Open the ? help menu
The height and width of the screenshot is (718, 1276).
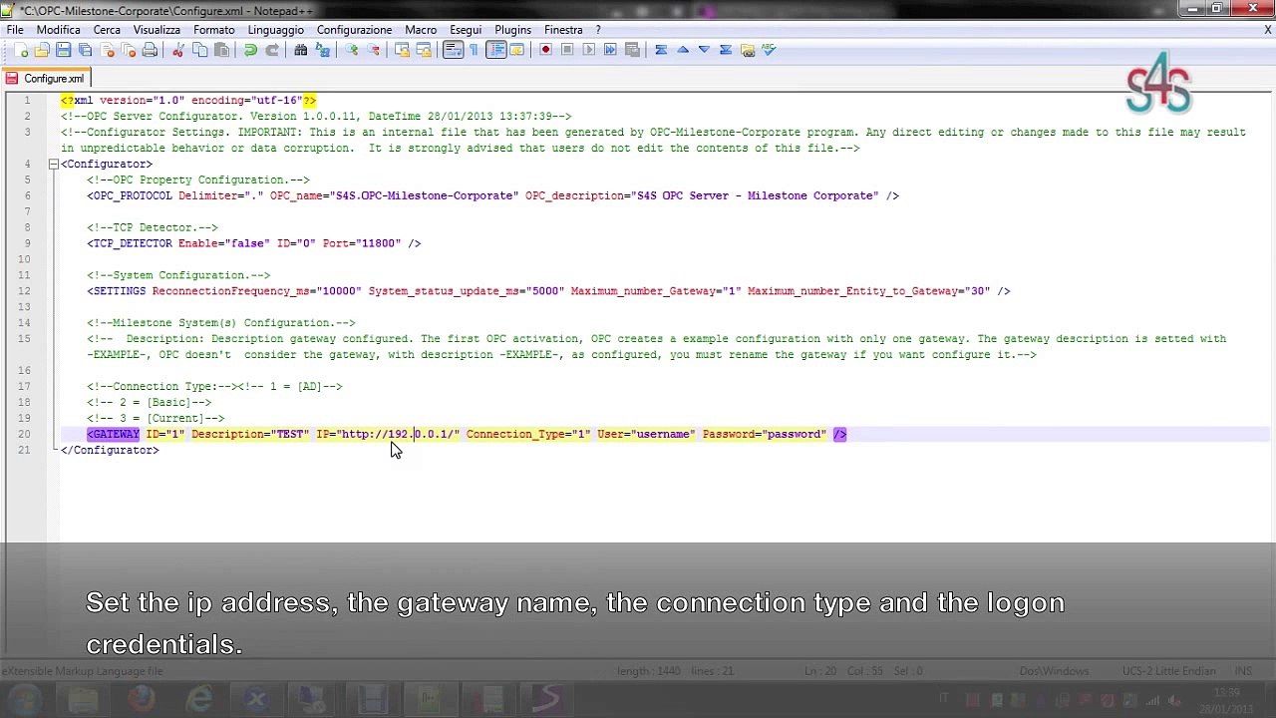pos(597,30)
